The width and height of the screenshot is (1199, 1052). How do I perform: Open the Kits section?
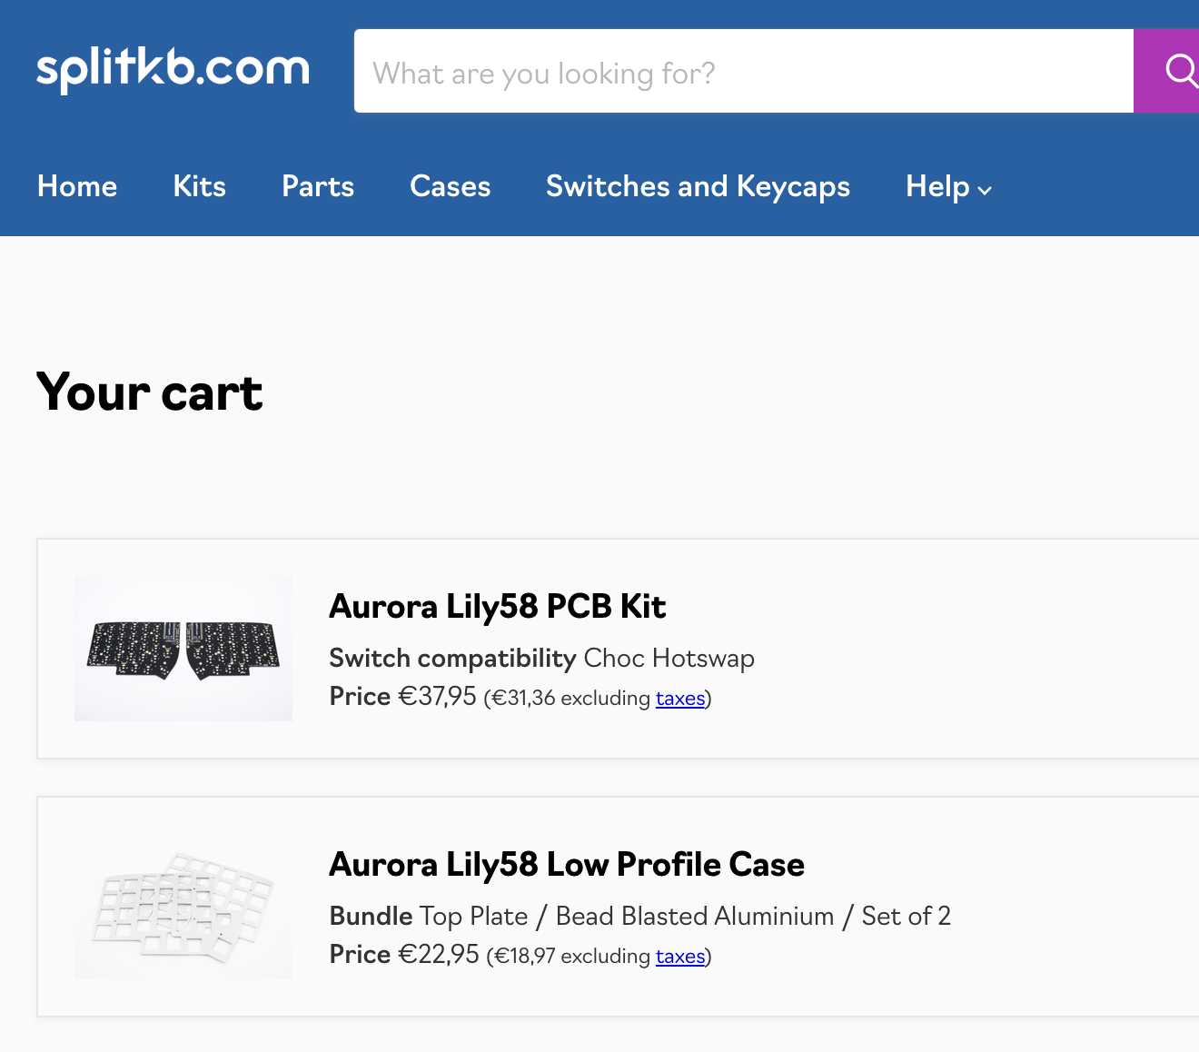200,186
